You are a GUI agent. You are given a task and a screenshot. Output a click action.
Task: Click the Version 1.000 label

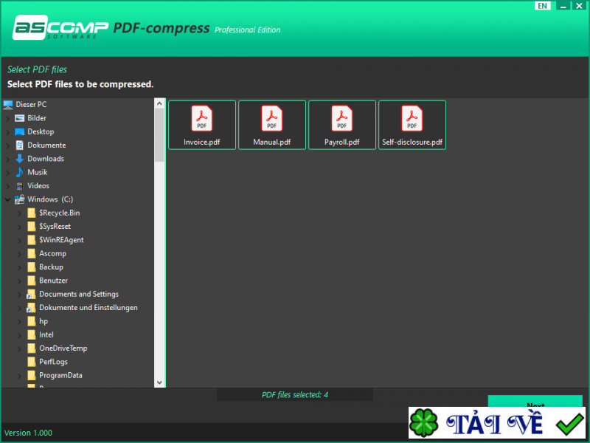coord(28,433)
